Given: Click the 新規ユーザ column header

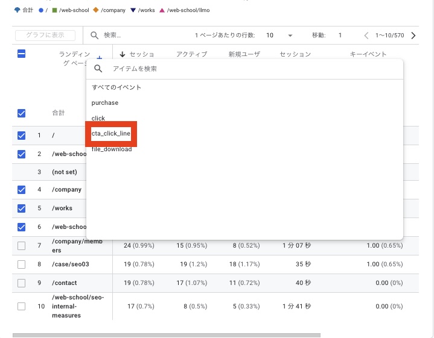Looking at the screenshot, I should pyautogui.click(x=244, y=54).
